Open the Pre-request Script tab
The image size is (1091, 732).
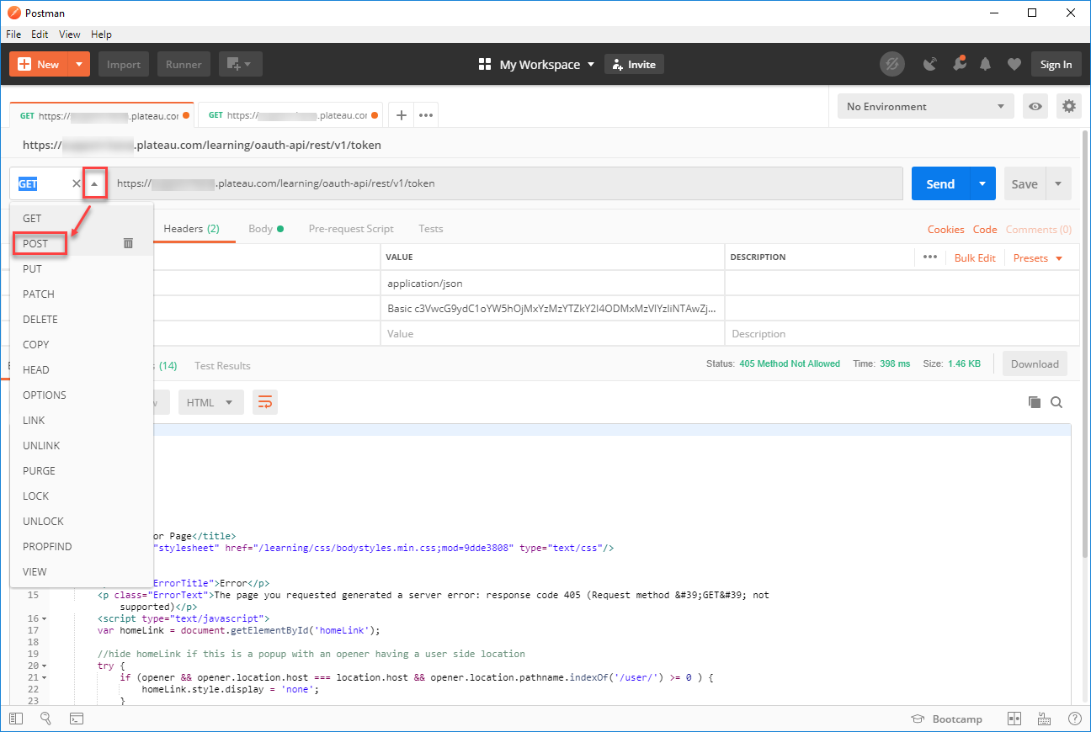(351, 229)
